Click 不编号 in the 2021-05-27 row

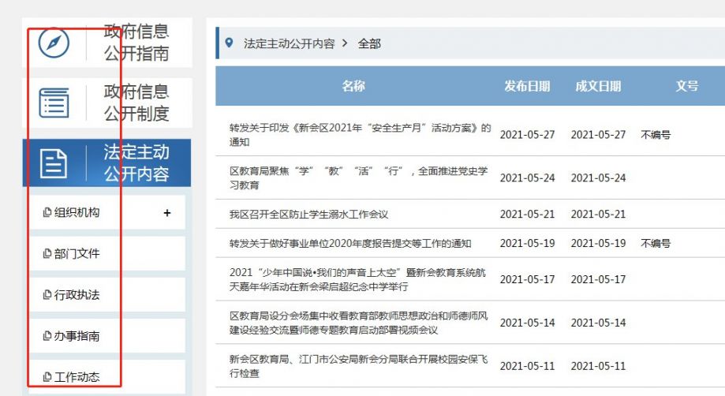(656, 134)
